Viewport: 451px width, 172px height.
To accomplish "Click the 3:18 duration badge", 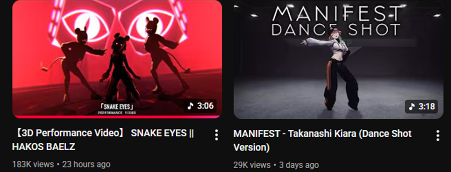I will [x=422, y=107].
